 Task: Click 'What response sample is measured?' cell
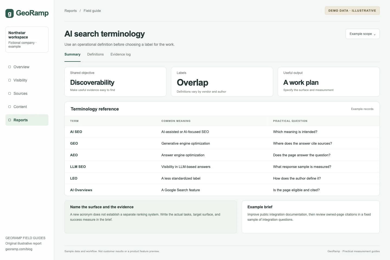point(302,167)
